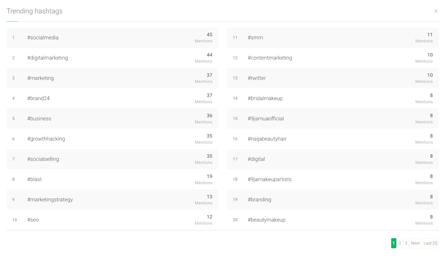Screen dimensions: 445x256
Task: Click the #bridalmakeup hashtag
Action: pyautogui.click(x=265, y=98)
